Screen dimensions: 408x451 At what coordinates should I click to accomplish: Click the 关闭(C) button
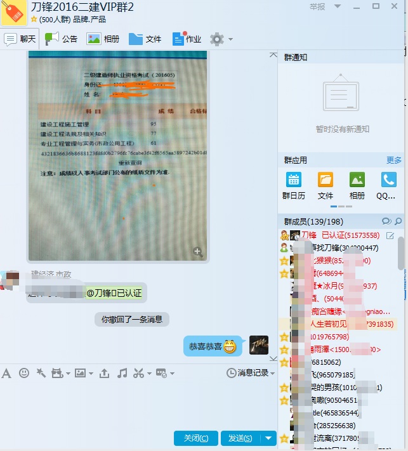point(196,438)
